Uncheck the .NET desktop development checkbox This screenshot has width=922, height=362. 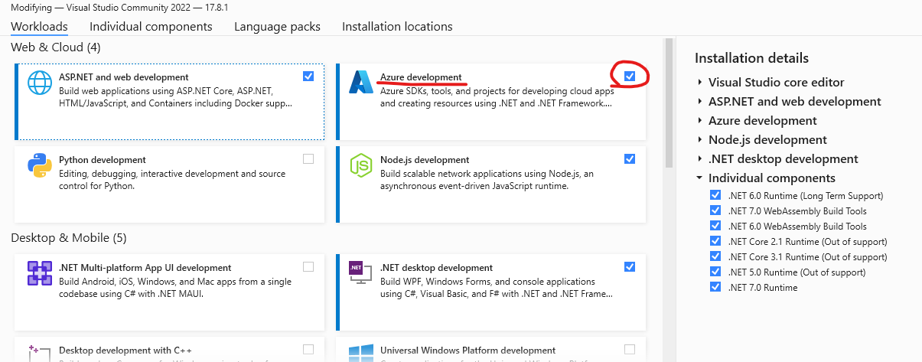629,267
